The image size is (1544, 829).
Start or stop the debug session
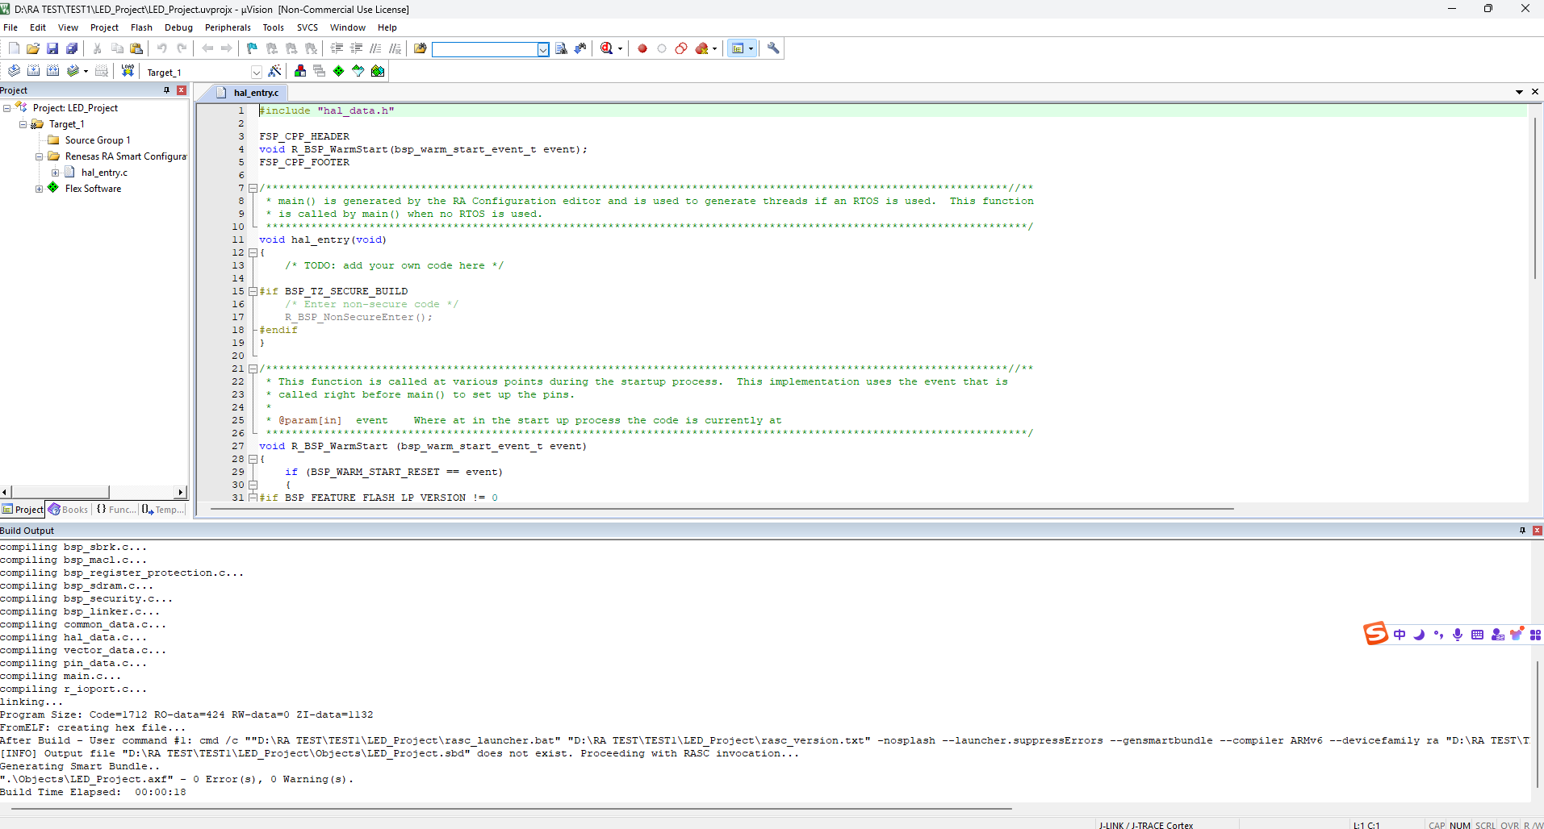pos(607,48)
